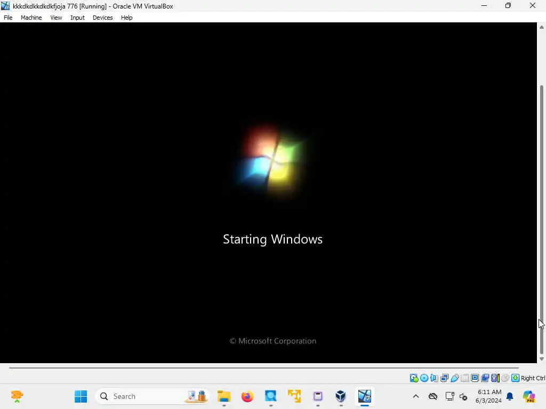Click the network adapters status icon
This screenshot has height=409, width=546.
click(x=444, y=378)
